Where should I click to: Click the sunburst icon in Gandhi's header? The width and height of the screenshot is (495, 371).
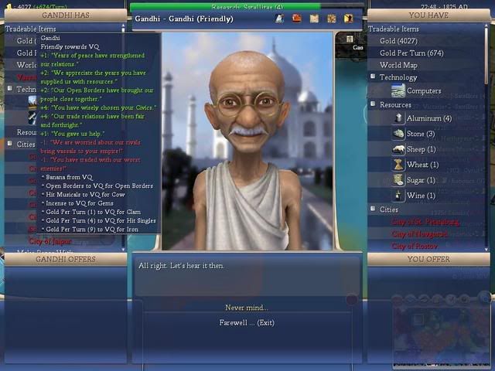[332, 19]
